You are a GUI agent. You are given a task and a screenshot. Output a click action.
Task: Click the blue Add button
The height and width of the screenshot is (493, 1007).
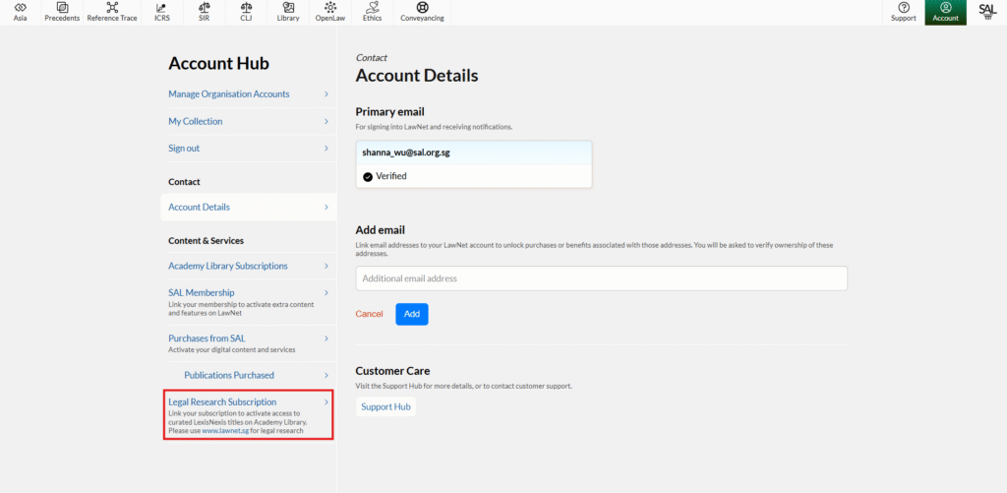click(412, 314)
